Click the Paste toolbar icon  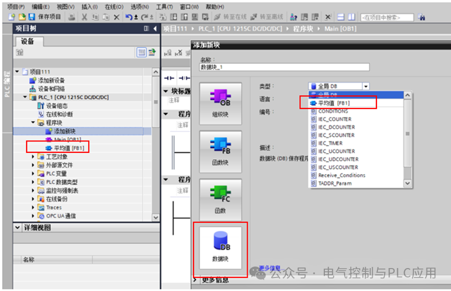coord(106,17)
